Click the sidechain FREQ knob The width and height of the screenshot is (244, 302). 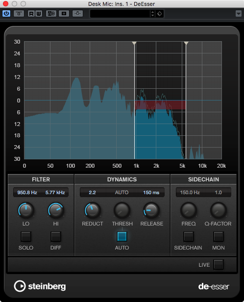point(189,210)
